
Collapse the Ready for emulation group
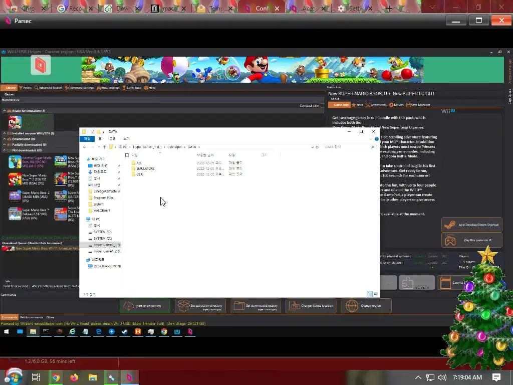[x=5, y=111]
